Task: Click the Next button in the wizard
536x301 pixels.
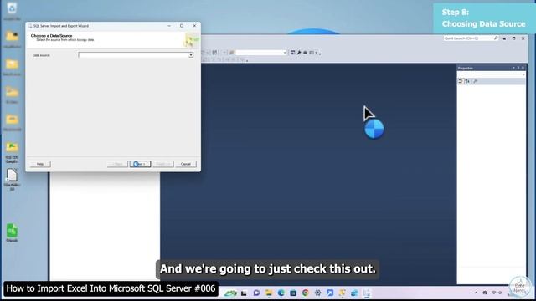Action: pyautogui.click(x=140, y=164)
